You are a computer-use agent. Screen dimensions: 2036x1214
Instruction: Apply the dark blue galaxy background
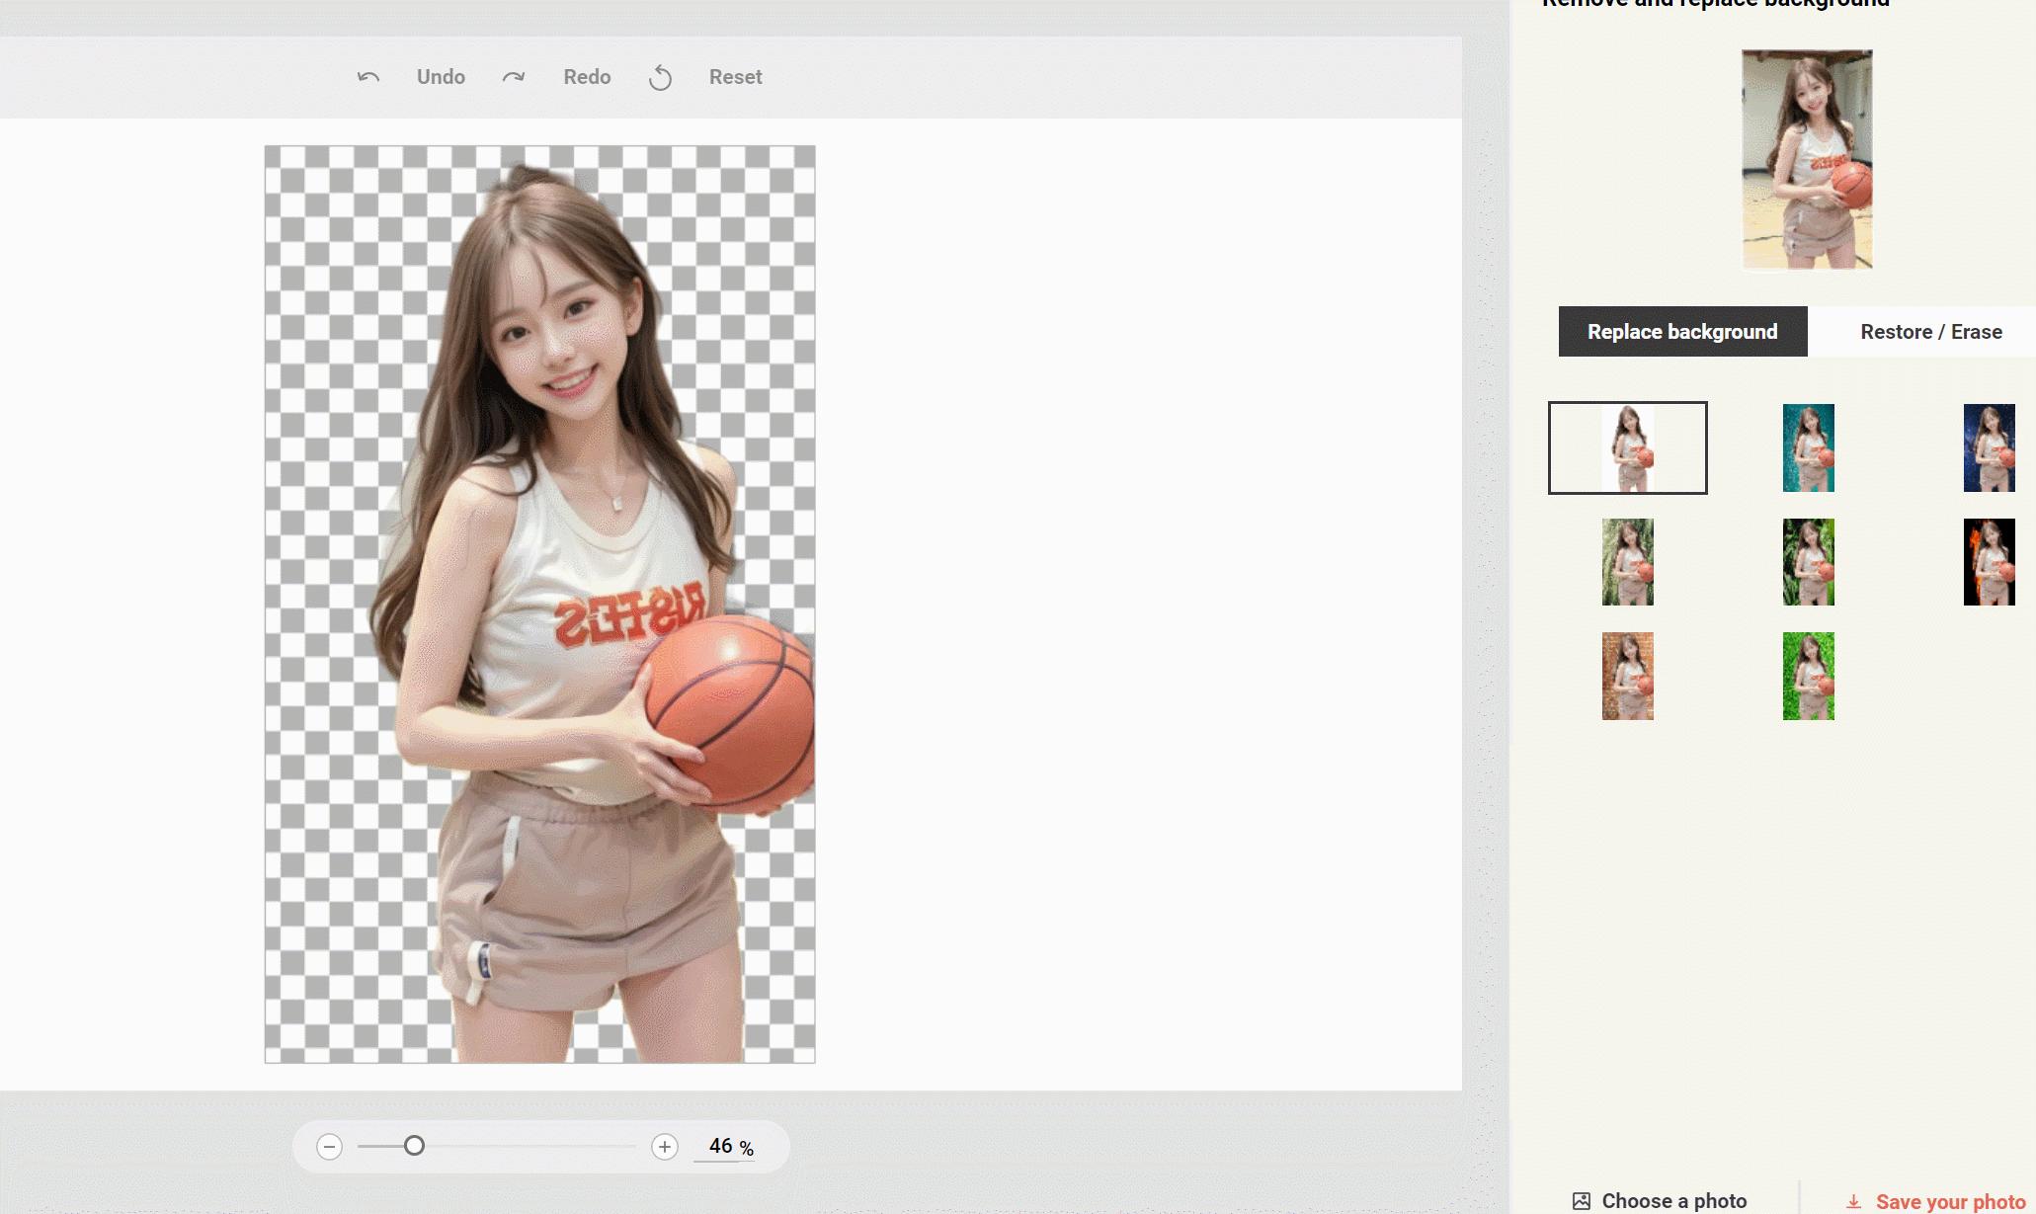coord(1989,447)
